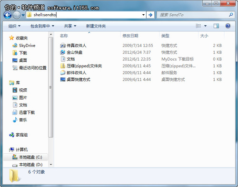Open recent locations dropdown beside forward button
The width and height of the screenshot is (238, 187).
pyautogui.click(x=23, y=15)
